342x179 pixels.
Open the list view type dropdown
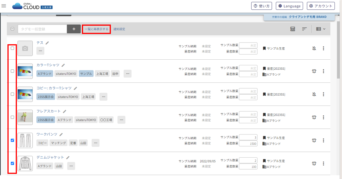[321, 29]
